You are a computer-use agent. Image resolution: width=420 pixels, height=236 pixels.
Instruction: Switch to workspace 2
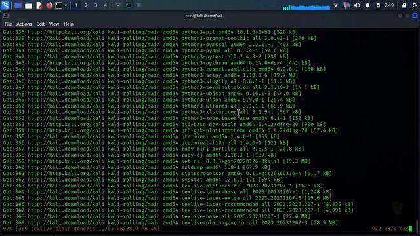[86, 5]
